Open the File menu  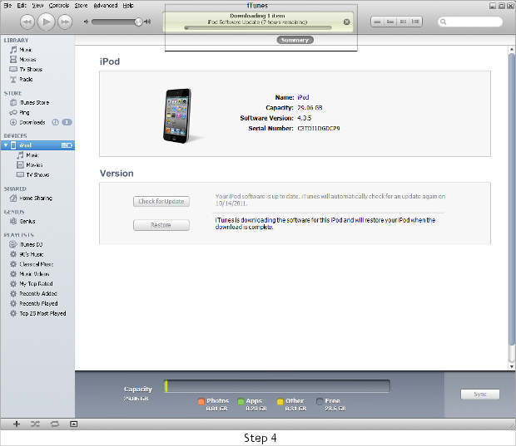tap(7, 6)
